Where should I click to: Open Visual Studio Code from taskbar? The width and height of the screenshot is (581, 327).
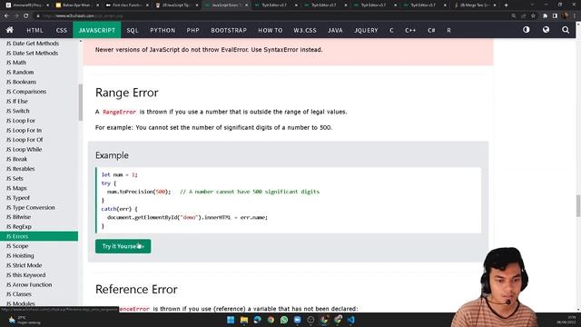pos(351,320)
